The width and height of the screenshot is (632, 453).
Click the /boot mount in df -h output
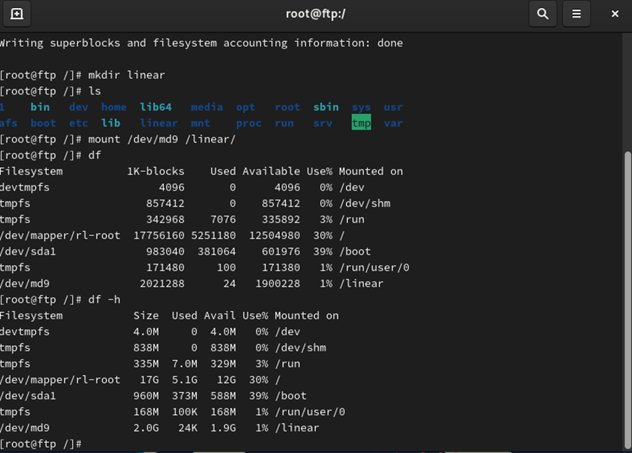click(x=290, y=396)
